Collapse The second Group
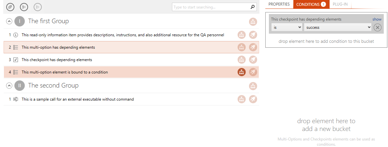Image resolution: width=388 pixels, height=147 pixels. 9,86
